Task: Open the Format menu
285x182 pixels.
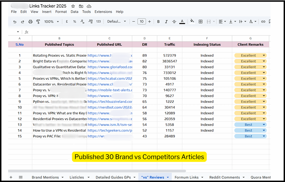Action: tap(61, 12)
